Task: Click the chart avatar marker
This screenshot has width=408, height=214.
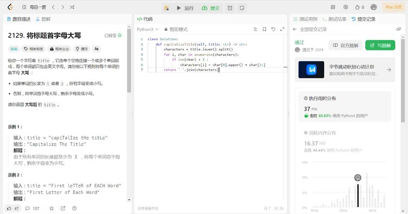Action: [358, 178]
